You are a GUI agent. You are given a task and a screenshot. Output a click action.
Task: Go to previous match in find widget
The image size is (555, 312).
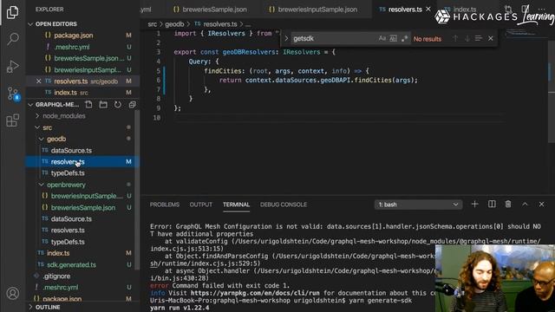[x=455, y=38]
